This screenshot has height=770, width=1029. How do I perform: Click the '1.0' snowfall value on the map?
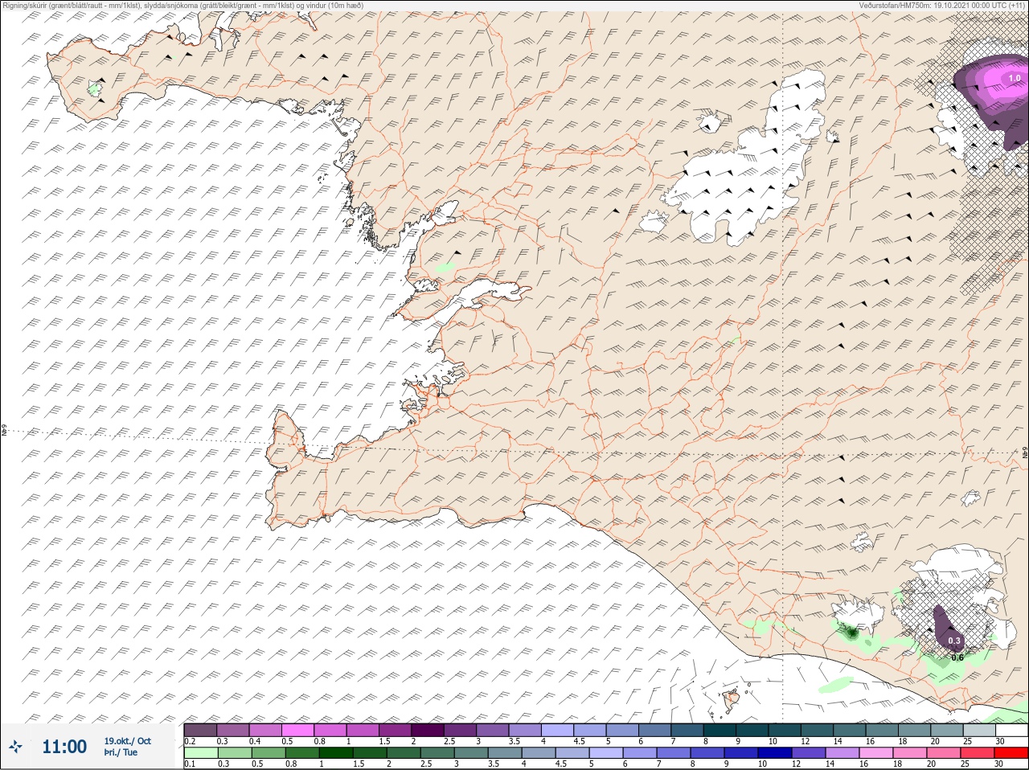click(x=1015, y=78)
